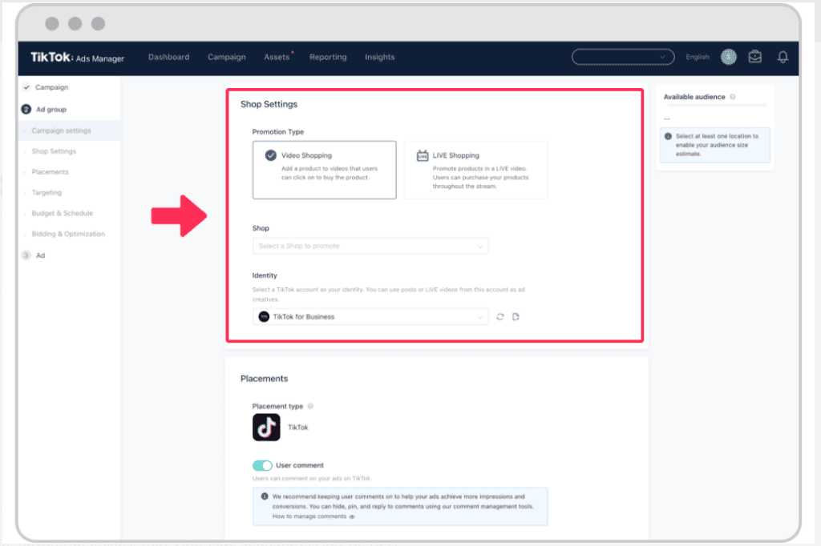821x546 pixels.
Task: Open the Campaign menu in the top bar
Action: [226, 57]
